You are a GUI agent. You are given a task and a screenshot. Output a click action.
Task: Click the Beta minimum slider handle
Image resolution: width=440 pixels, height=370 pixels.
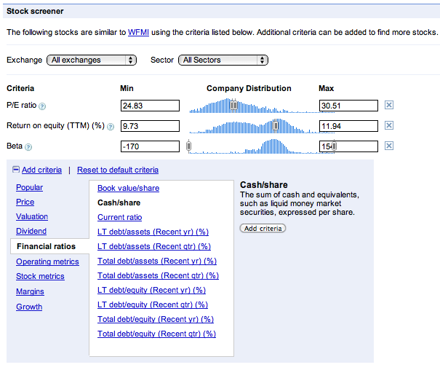pyautogui.click(x=189, y=146)
